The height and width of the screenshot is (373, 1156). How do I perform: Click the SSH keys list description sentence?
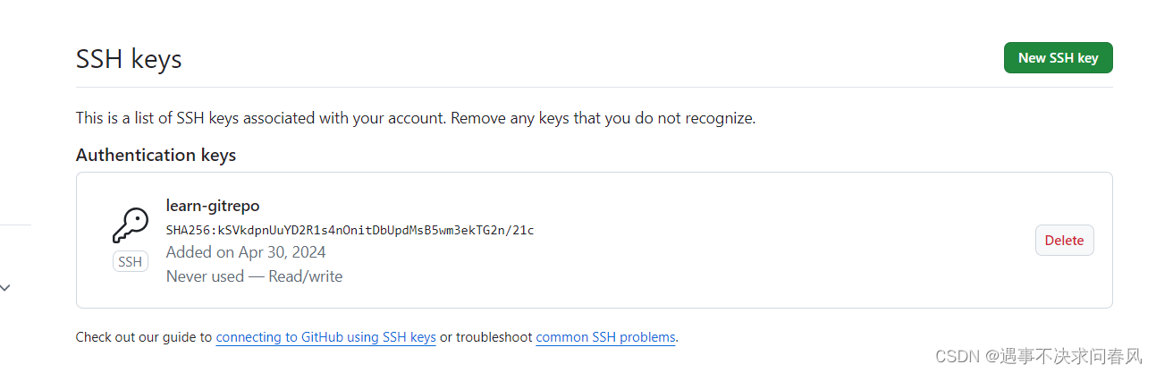(x=416, y=117)
